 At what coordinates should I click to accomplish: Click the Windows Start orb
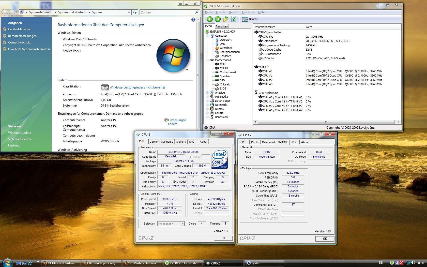tap(7, 263)
